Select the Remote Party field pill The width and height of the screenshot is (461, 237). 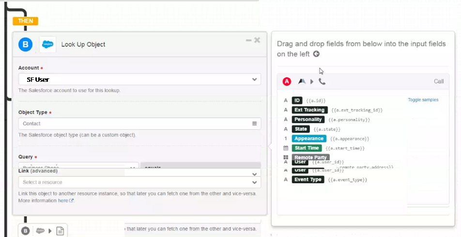[310, 157]
